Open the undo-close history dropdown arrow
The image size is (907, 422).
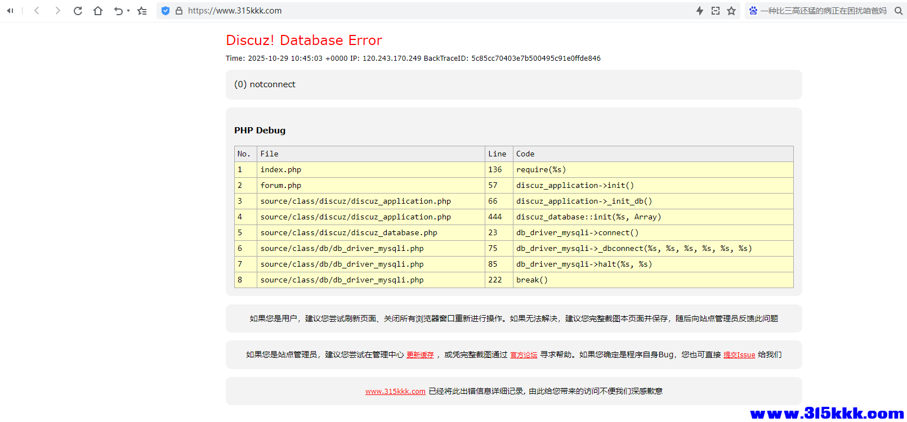[x=128, y=11]
